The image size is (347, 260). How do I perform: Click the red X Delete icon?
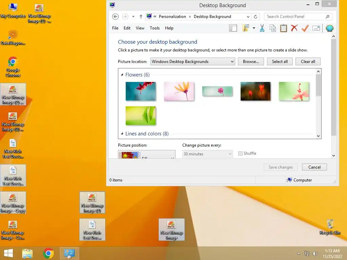[x=294, y=28]
